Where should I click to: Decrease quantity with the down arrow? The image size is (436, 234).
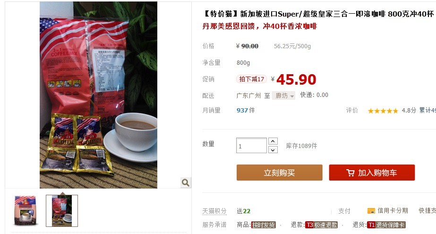tap(273, 150)
